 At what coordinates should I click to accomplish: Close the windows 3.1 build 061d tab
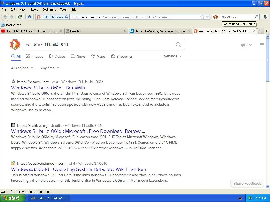tap(253, 31)
